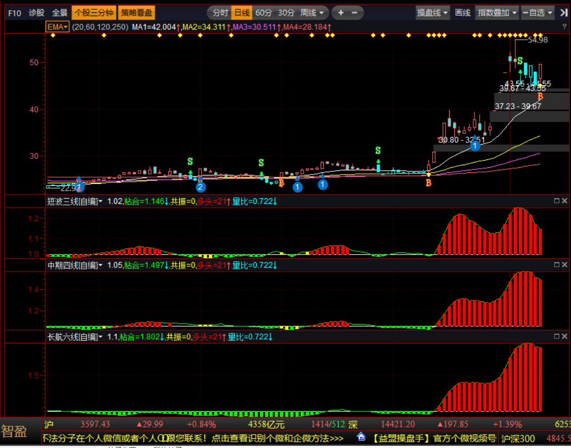The width and height of the screenshot is (571, 448).
Task: Maximize the 中期四线 indicator panel
Action: click(557, 265)
